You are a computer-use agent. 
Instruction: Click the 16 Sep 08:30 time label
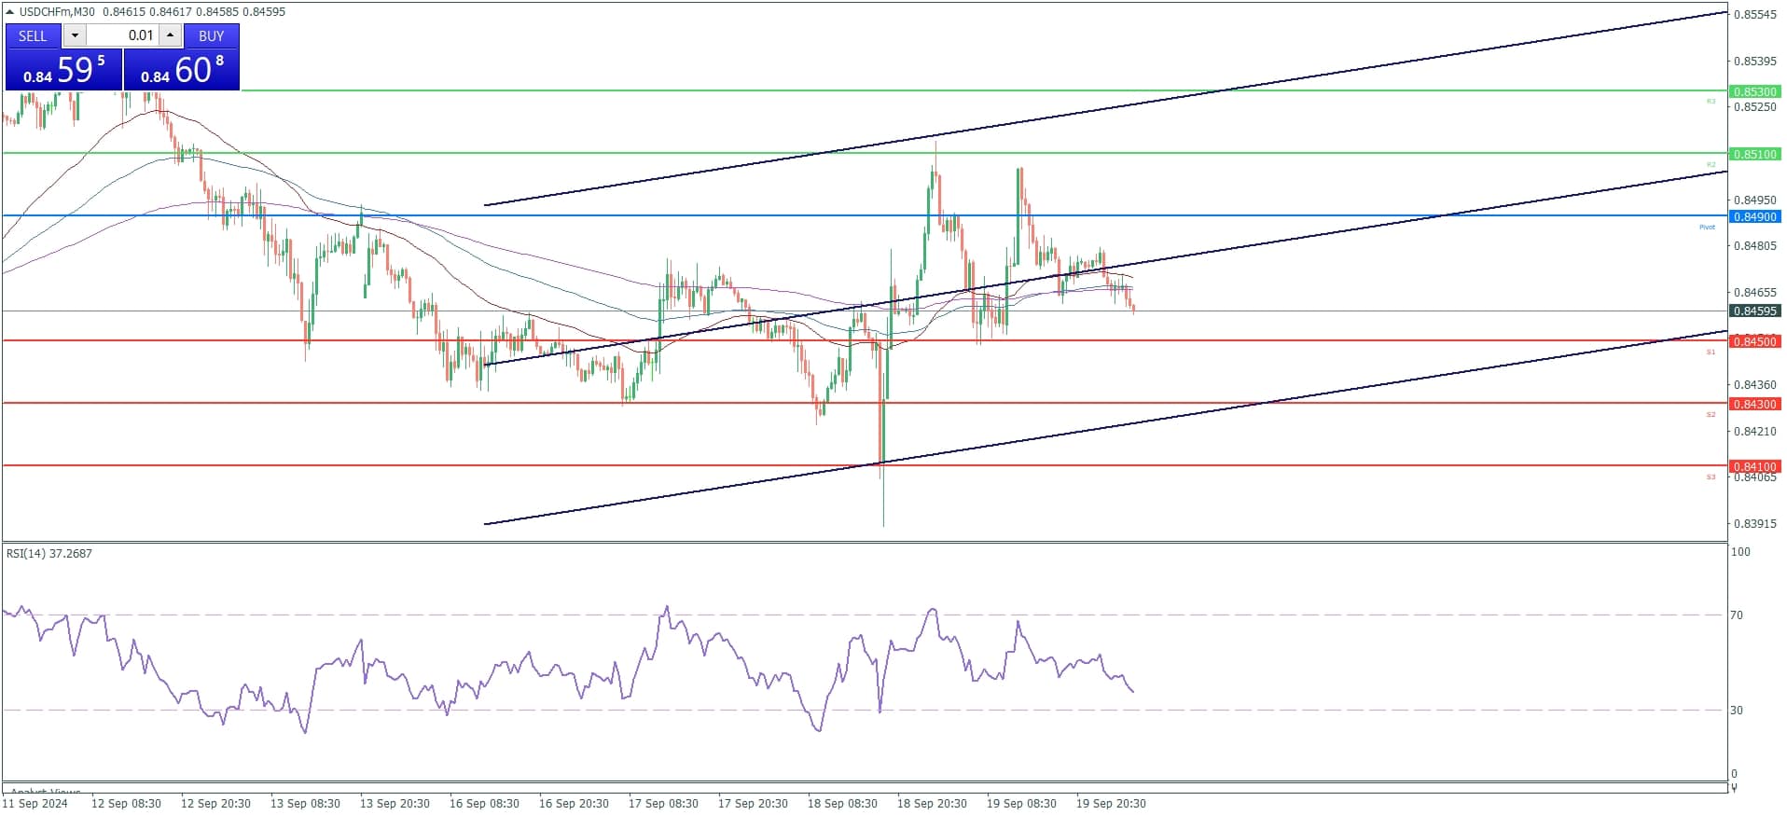click(x=484, y=803)
